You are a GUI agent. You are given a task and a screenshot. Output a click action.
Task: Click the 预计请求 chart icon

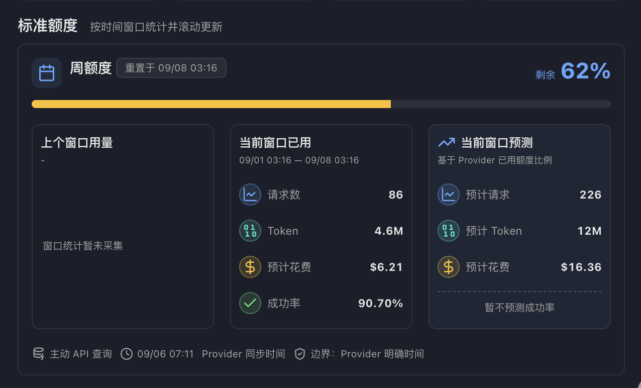coord(449,195)
